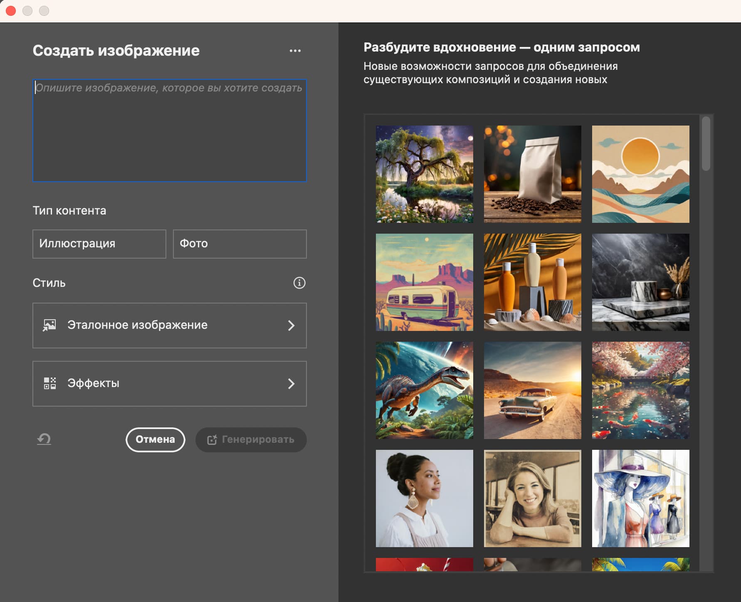
Task: Pick the vintage car sunset thumbnail
Action: pos(532,390)
